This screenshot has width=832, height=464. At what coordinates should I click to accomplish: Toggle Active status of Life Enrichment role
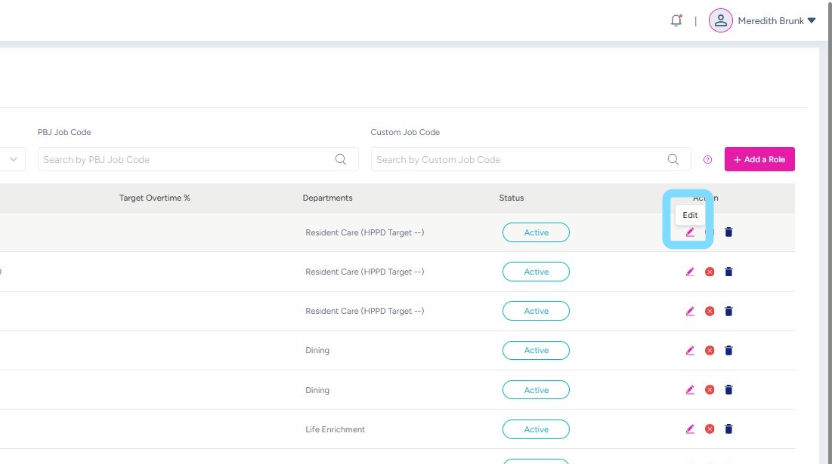pyautogui.click(x=536, y=429)
